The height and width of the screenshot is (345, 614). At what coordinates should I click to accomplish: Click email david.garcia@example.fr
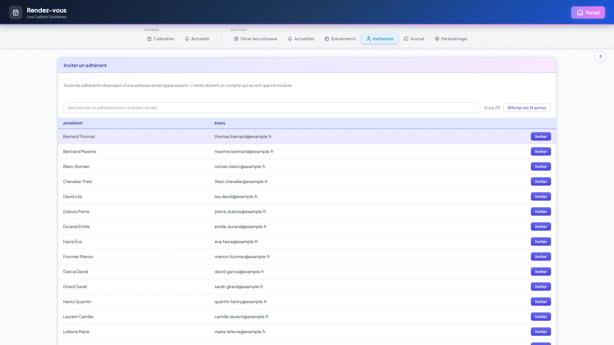(239, 272)
